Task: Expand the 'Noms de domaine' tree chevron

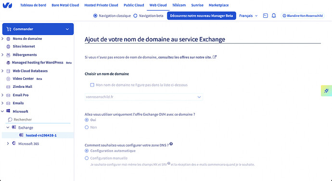Action: coord(2,39)
